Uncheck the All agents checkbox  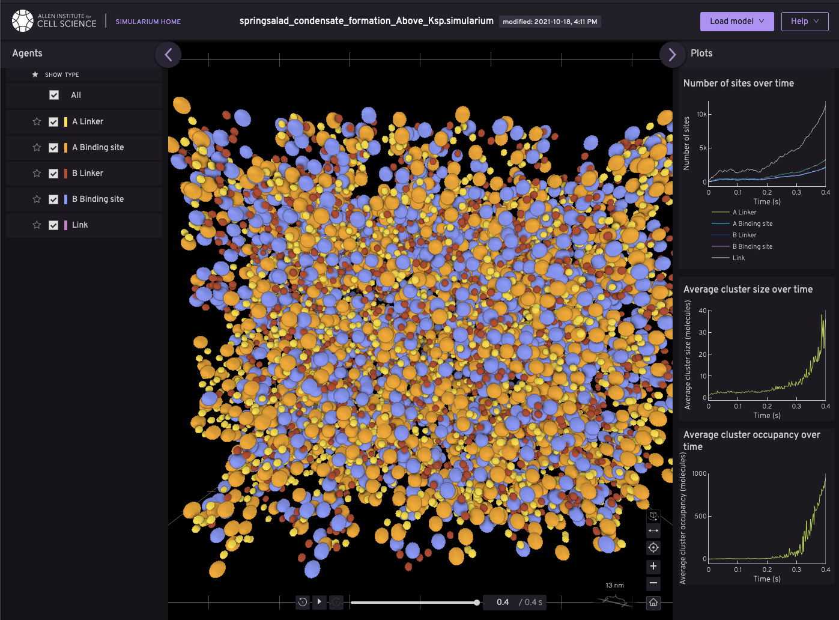click(54, 95)
